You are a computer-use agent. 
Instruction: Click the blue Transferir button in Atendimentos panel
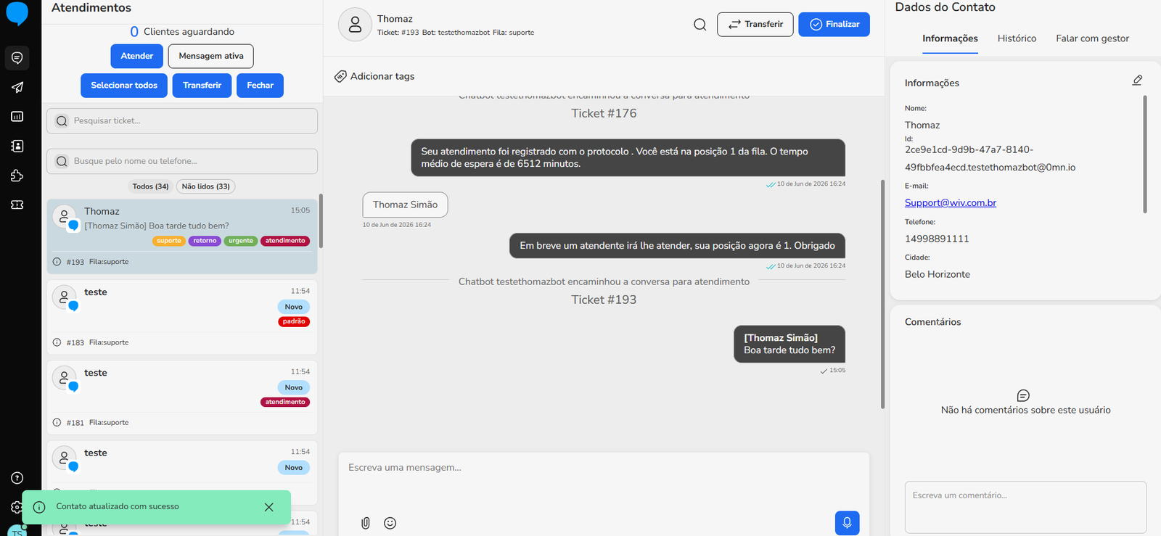click(202, 86)
